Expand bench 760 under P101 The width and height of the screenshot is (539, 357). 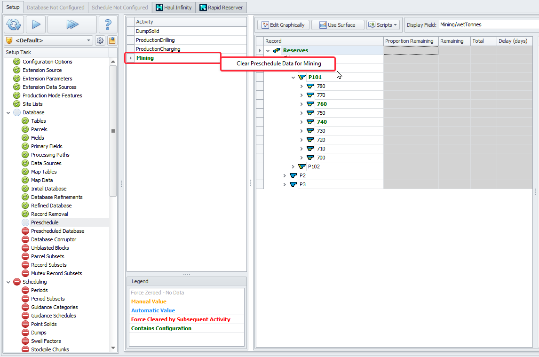(301, 104)
